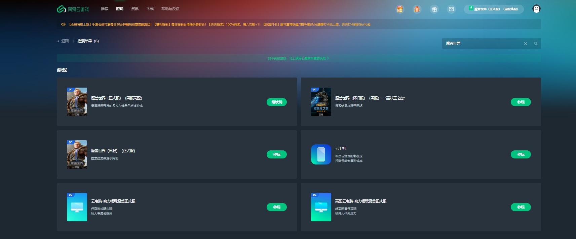Click the announcement speaker icon
Screen dimensions: 576x239
(63, 25)
